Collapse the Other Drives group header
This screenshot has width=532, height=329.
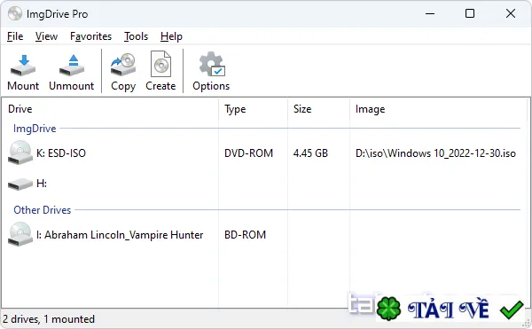(x=42, y=210)
